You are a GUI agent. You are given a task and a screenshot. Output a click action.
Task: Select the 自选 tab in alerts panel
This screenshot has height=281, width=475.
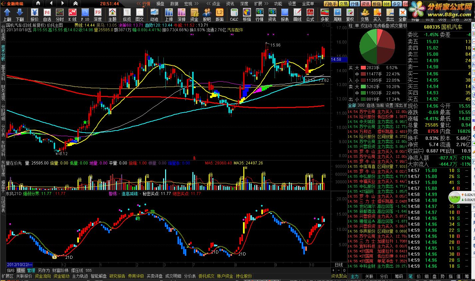370,105
